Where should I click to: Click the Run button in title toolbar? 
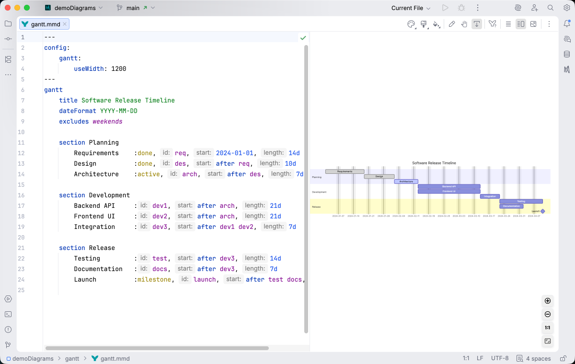pos(445,8)
